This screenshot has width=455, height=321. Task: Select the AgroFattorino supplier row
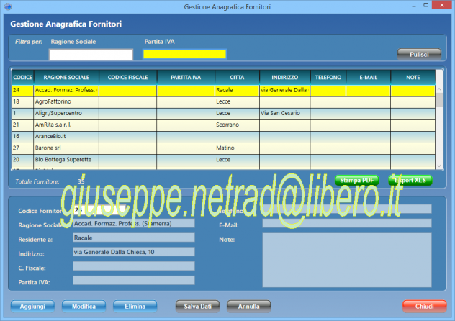coord(223,101)
